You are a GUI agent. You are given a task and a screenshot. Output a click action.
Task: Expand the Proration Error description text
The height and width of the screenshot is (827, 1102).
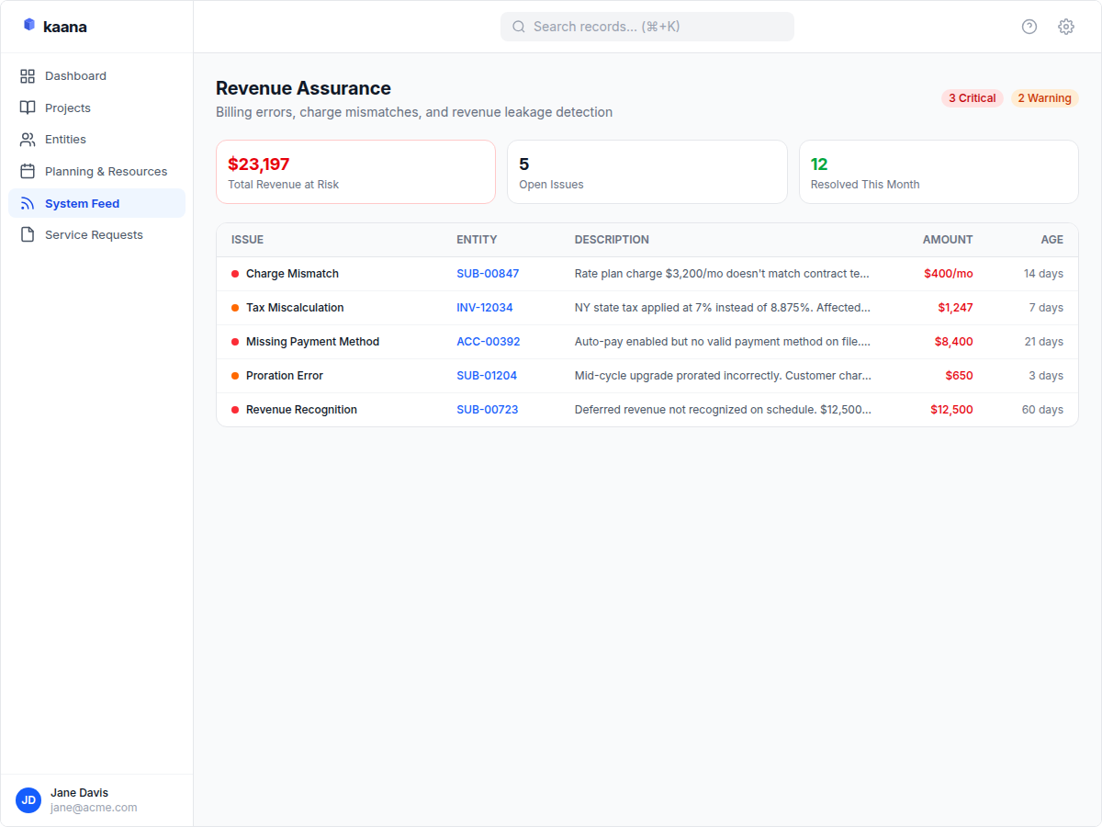tap(722, 375)
